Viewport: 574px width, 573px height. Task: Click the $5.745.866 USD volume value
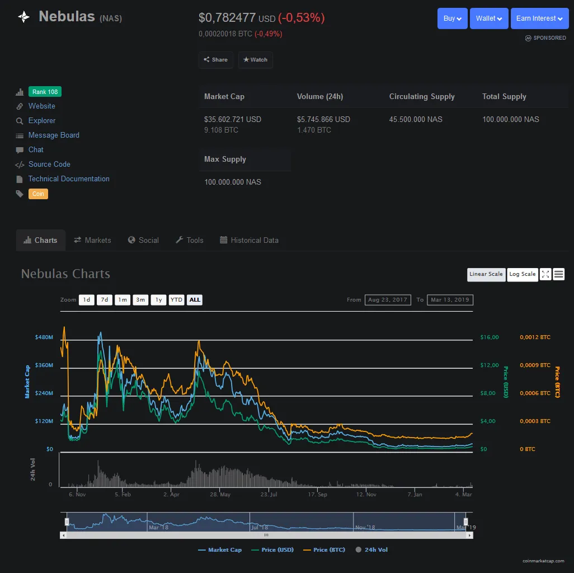pos(323,119)
